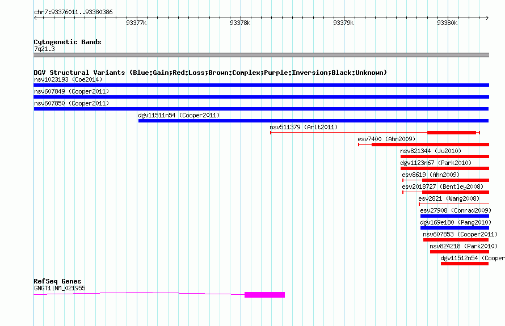The width and height of the screenshot is (505, 326).
Task: Click the esv2018727 (Bentley2008) red bar
Action: click(456, 192)
